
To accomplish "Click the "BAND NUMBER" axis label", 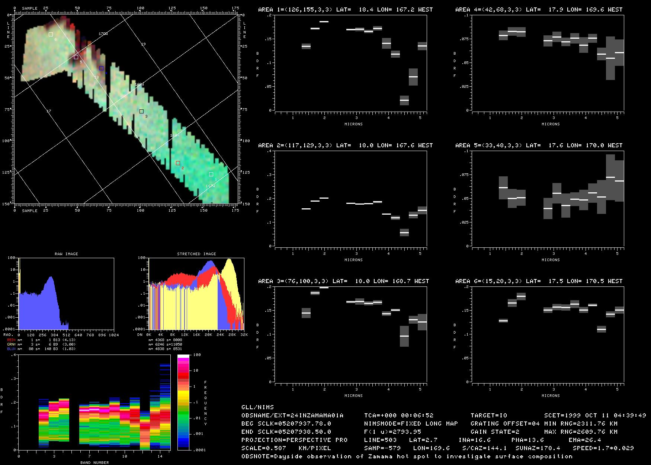I will [x=94, y=463].
